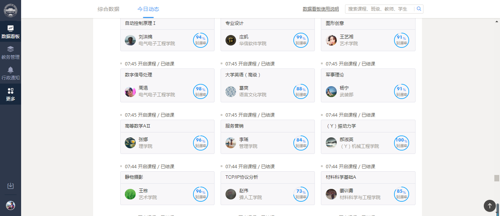Click the page vertical scrollbar thumb
The width and height of the screenshot is (500, 216).
[497, 178]
